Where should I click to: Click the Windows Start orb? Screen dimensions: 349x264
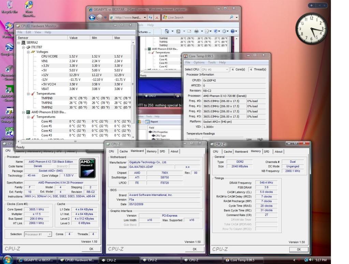click(8, 260)
